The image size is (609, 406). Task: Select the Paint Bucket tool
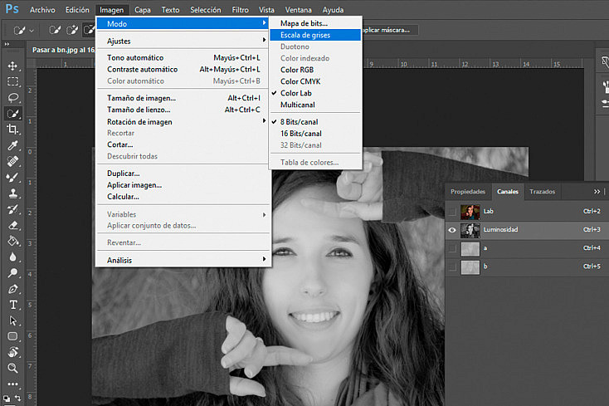pyautogui.click(x=12, y=241)
